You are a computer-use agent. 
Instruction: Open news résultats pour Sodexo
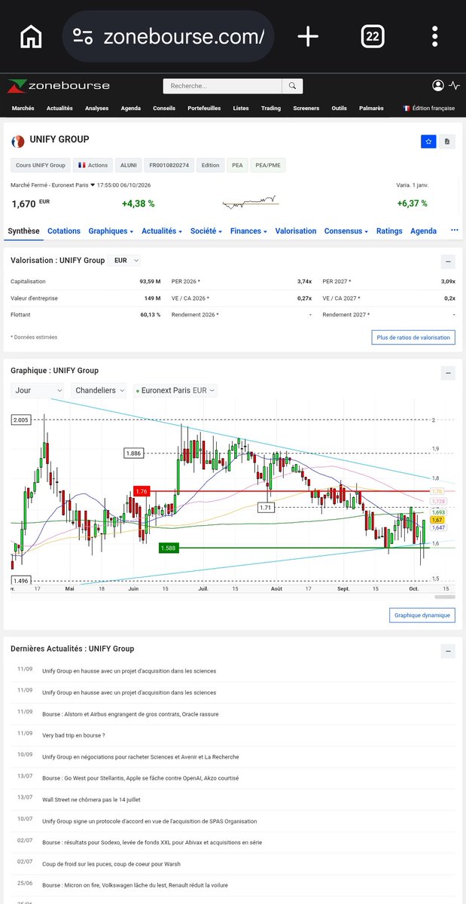[x=152, y=842]
